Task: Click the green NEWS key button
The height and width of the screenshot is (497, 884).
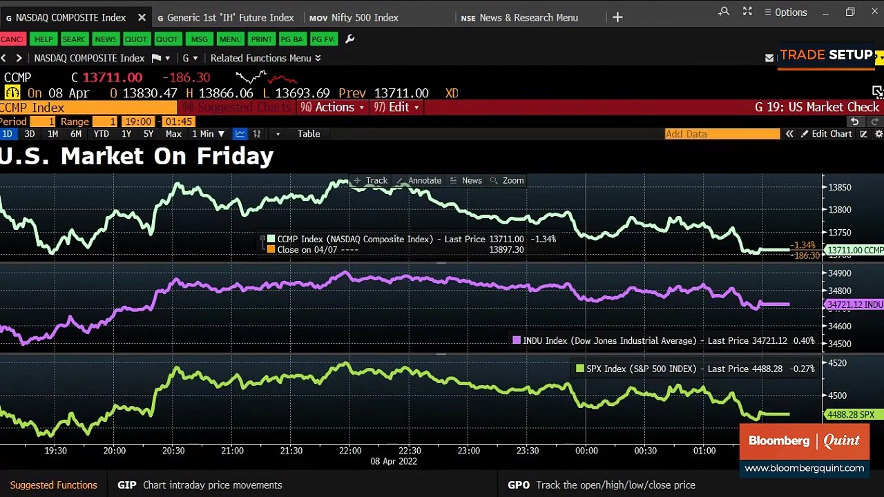Action: click(x=105, y=39)
